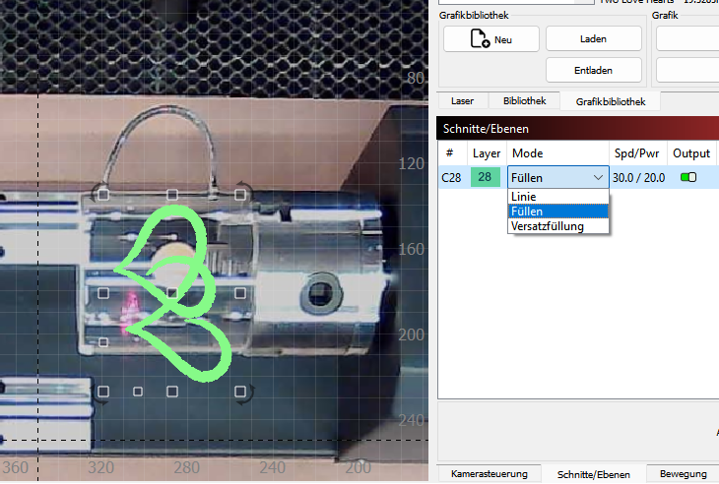Grab the top-center square resize handle of selection

172,195
